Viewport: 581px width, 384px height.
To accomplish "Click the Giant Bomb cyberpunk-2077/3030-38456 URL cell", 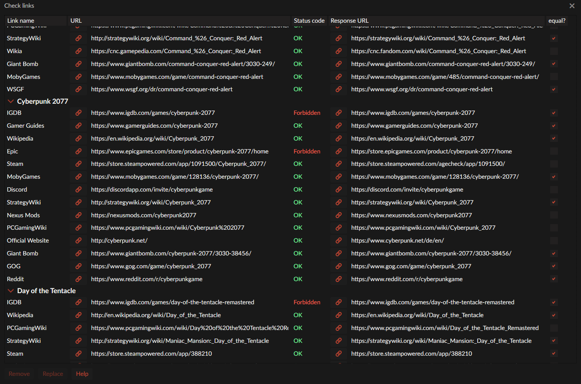I will click(x=171, y=253).
